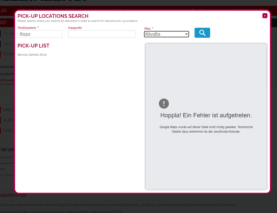Viewport: 277px width, 213px height.
Task: Click the exclamation warning icon in map
Action: coord(164,103)
